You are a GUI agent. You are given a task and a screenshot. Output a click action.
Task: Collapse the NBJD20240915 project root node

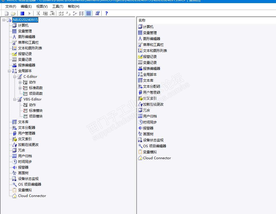click(x=4, y=20)
